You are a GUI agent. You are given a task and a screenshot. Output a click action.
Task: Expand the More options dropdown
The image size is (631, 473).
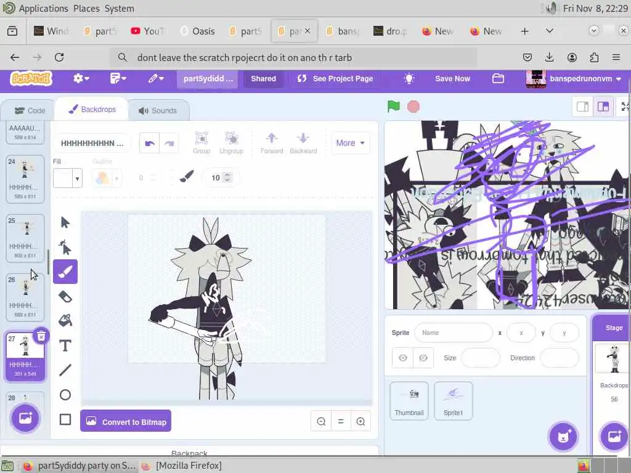[x=350, y=143]
